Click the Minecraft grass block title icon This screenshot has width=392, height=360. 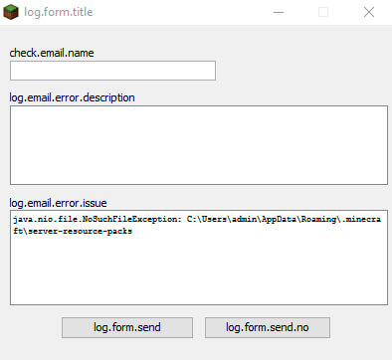coord(11,12)
